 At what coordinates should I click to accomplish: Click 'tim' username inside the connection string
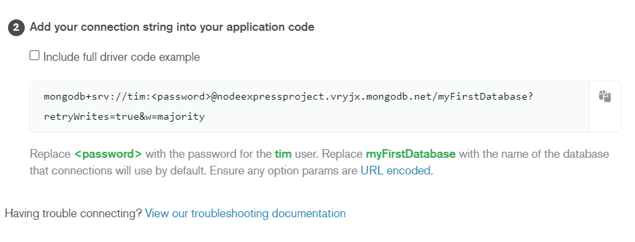point(136,96)
